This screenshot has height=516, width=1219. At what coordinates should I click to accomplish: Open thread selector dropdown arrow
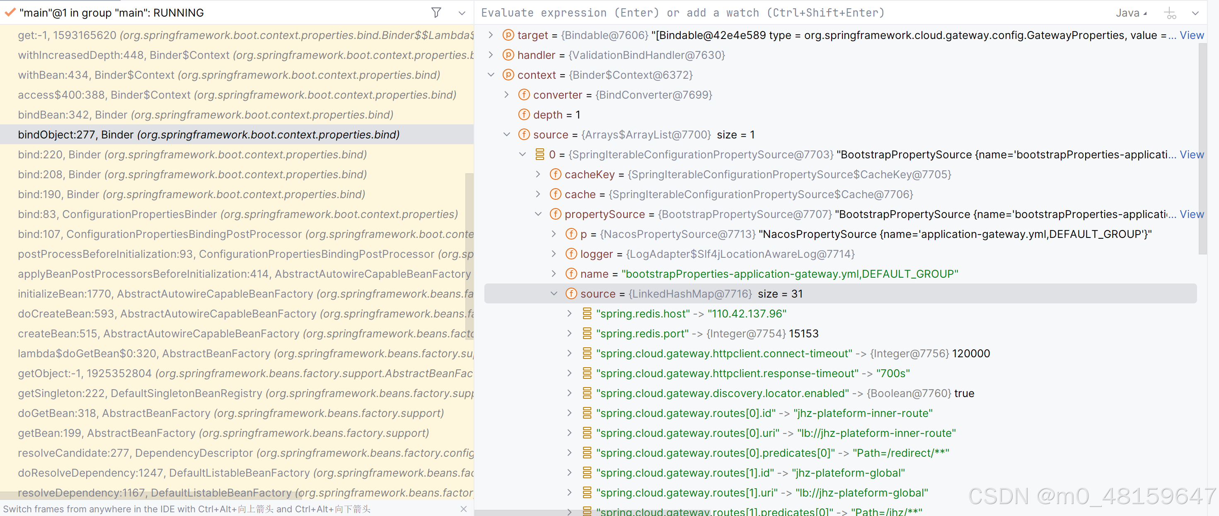[x=462, y=13]
